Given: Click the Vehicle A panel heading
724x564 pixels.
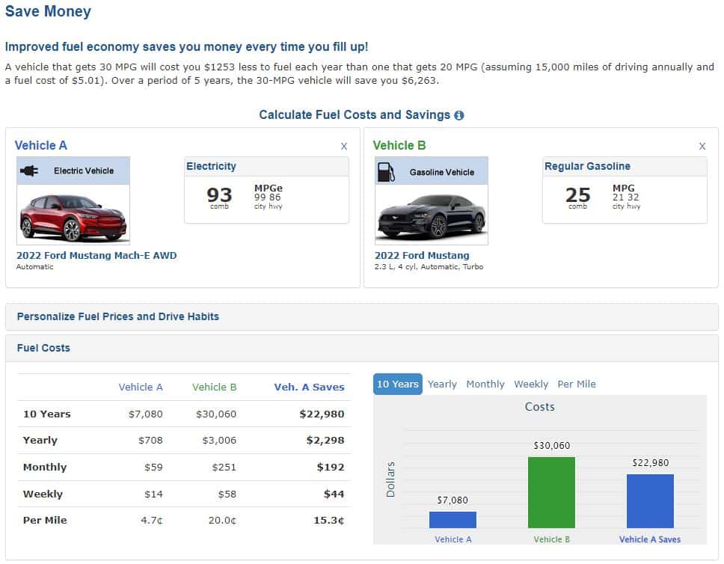Looking at the screenshot, I should 40,146.
